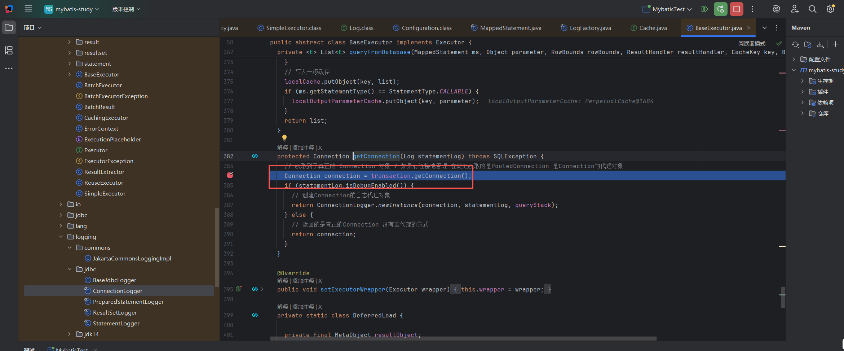Image resolution: width=844 pixels, height=351 pixels.
Task: Collapse the mybatis-study Maven node
Action: tap(794, 70)
